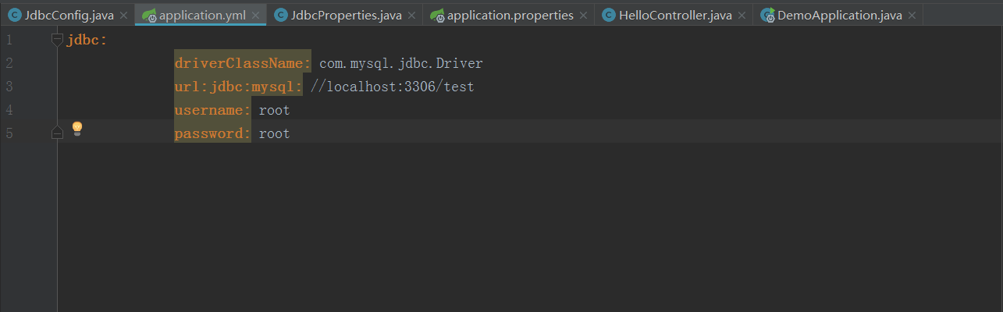Image resolution: width=1003 pixels, height=312 pixels.
Task: Click the 'jdbc:' key on line 1
Action: 87,40
